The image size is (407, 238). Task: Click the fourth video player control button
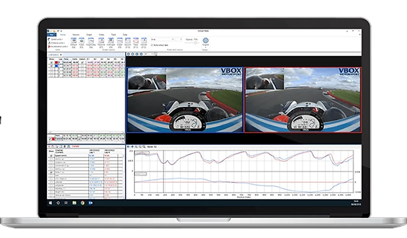tap(141, 54)
